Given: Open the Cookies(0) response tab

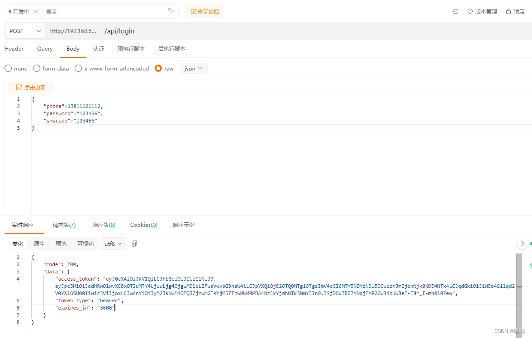Looking at the screenshot, I should pos(143,225).
